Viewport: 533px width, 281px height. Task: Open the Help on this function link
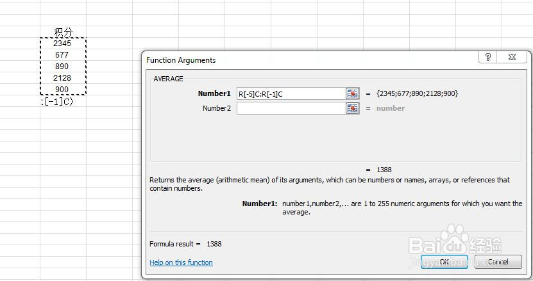[181, 262]
